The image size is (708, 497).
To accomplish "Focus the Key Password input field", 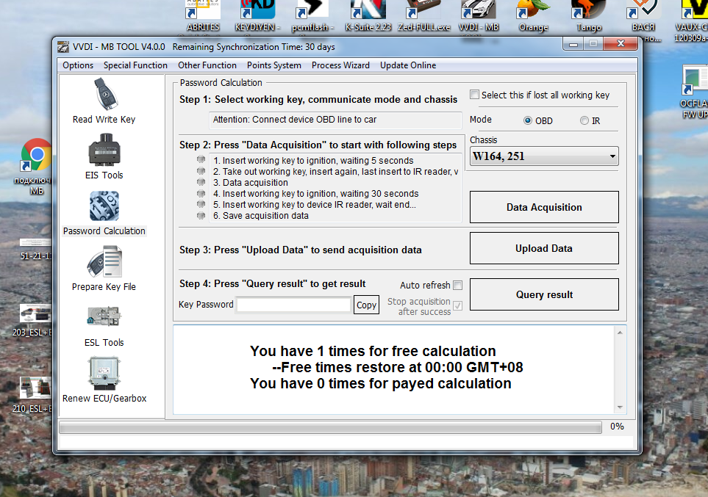I will (294, 305).
